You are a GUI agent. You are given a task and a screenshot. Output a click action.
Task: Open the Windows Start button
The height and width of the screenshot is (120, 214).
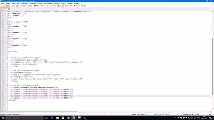3,118
